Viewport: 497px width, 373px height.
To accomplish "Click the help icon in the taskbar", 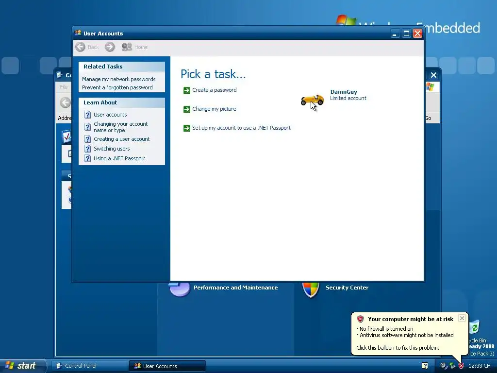I will (425, 366).
